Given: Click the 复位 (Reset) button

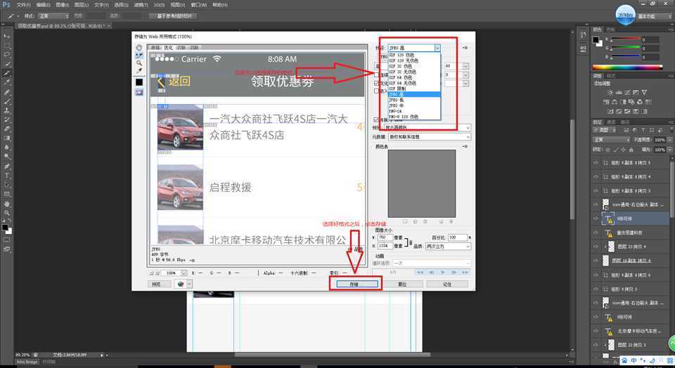Looking at the screenshot, I should (x=402, y=284).
